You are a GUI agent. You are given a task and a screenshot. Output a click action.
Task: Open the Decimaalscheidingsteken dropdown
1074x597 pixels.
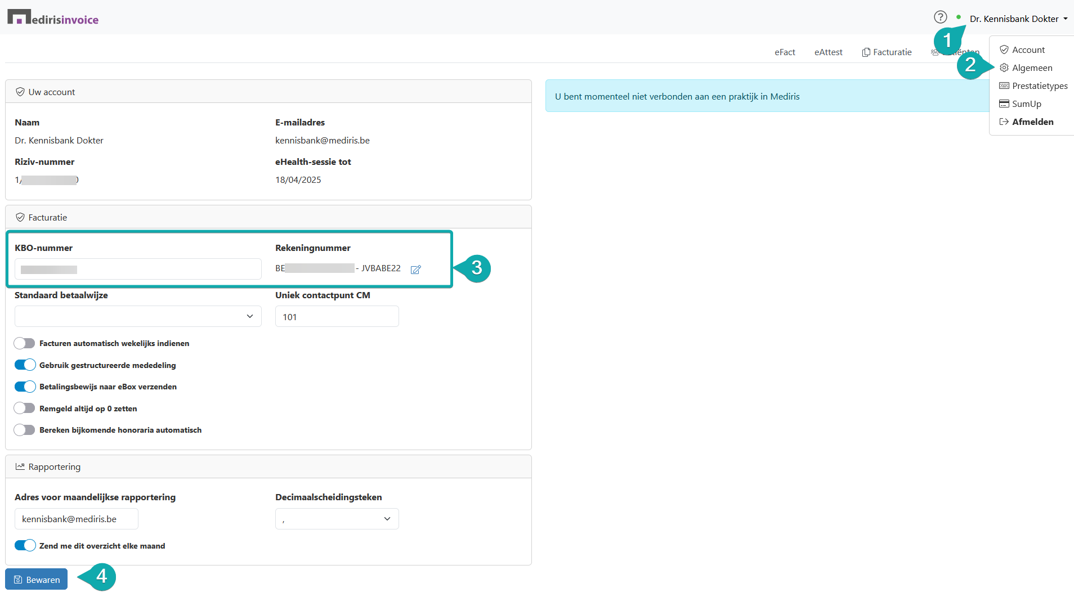[x=337, y=519]
